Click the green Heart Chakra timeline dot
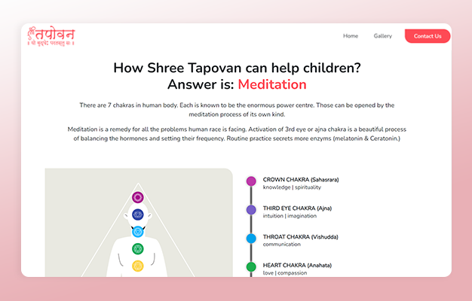 [251, 266]
